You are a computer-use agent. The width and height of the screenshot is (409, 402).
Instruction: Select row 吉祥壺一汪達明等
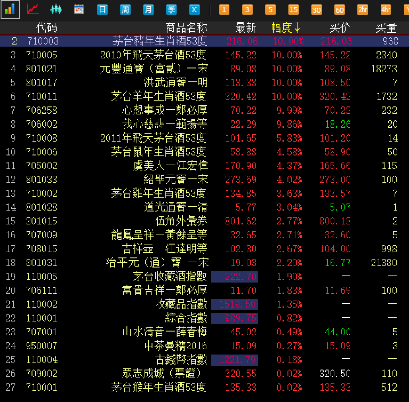[x=204, y=249]
